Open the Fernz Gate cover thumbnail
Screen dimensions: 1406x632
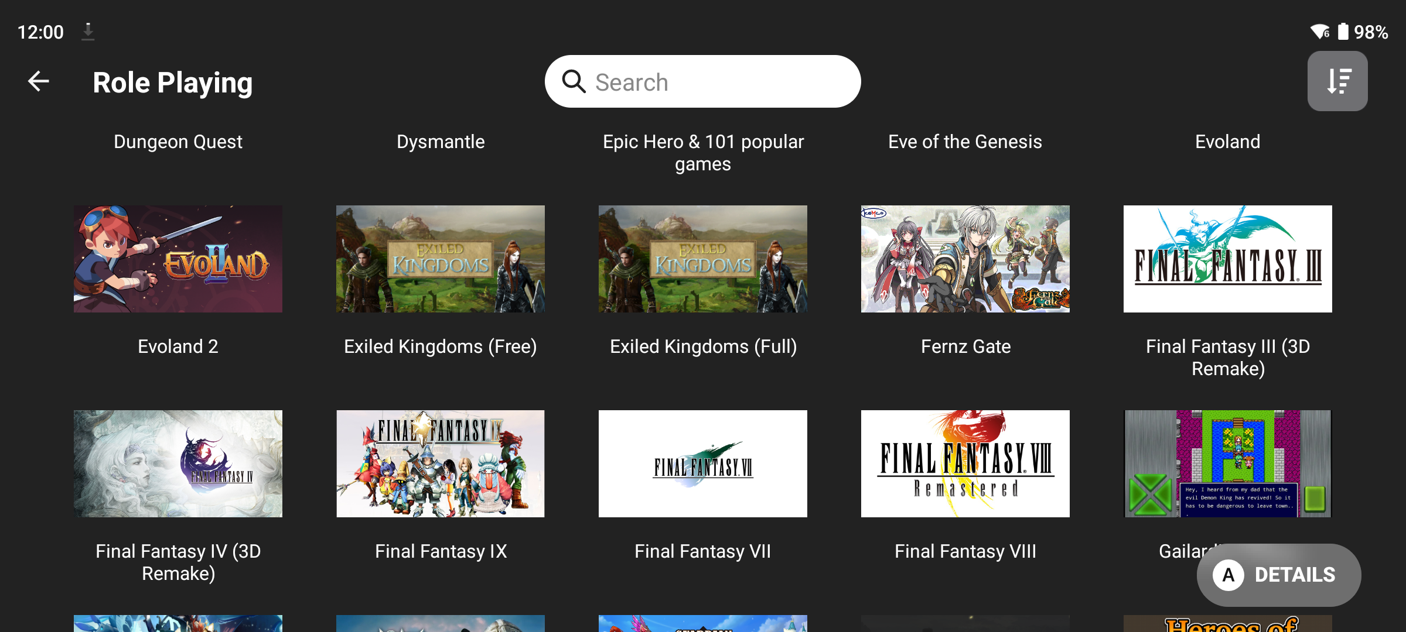point(965,259)
